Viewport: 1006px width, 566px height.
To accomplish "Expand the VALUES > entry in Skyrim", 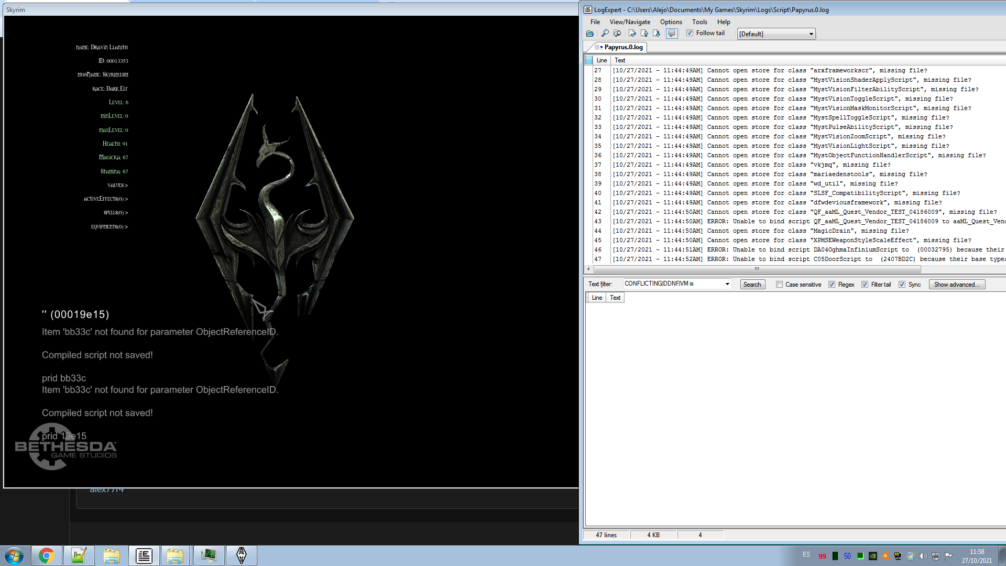I will (x=117, y=186).
